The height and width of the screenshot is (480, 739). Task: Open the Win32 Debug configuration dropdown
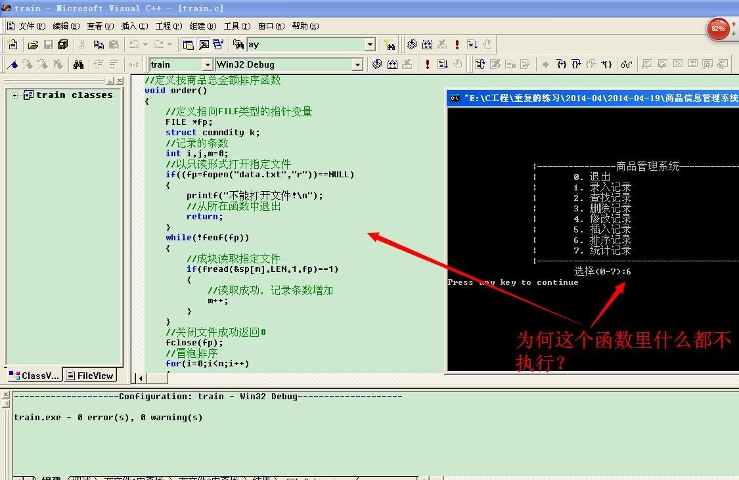(357, 64)
